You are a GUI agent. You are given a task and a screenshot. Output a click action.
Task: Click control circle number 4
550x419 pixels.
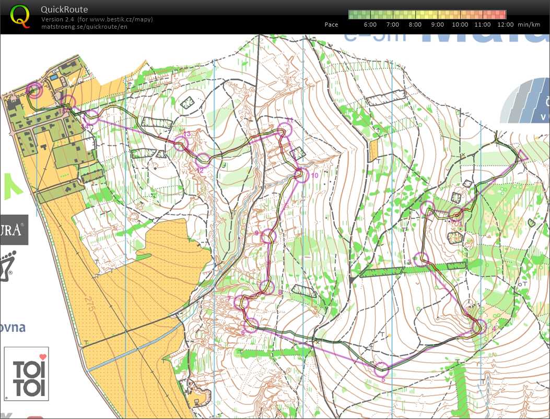(477, 327)
